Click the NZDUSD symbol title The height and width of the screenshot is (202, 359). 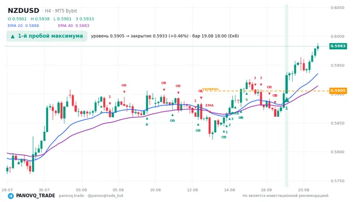[24, 11]
